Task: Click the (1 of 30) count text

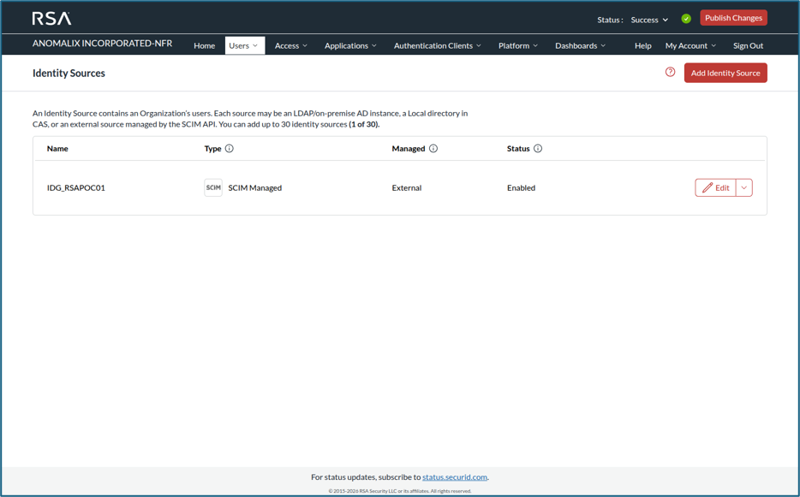Action: pos(364,124)
